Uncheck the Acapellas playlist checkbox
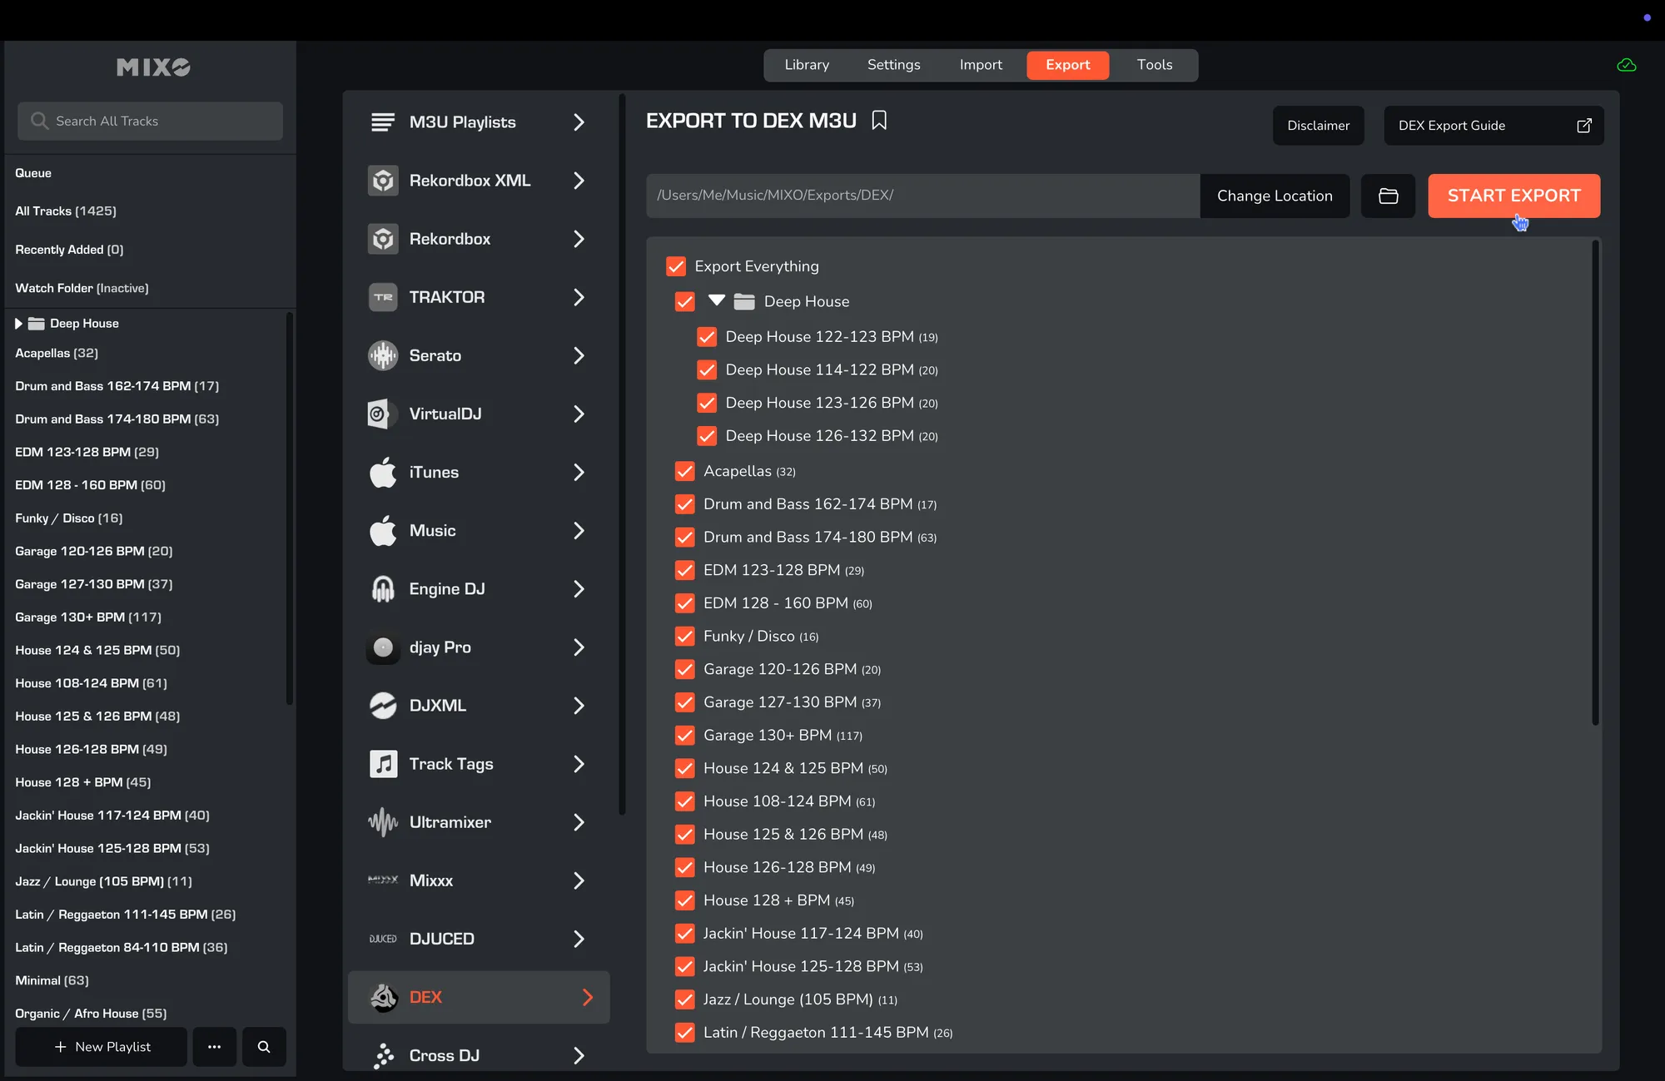This screenshot has height=1081, width=1665. click(x=685, y=471)
